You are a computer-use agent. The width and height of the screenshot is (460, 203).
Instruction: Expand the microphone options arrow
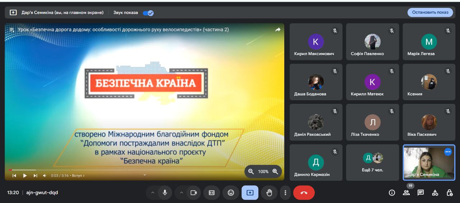click(x=152, y=193)
